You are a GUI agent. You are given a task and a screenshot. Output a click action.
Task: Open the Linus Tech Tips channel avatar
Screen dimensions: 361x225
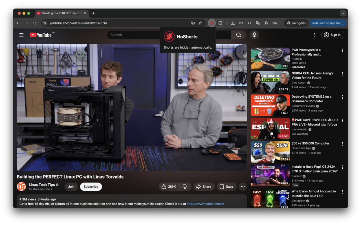(21, 186)
